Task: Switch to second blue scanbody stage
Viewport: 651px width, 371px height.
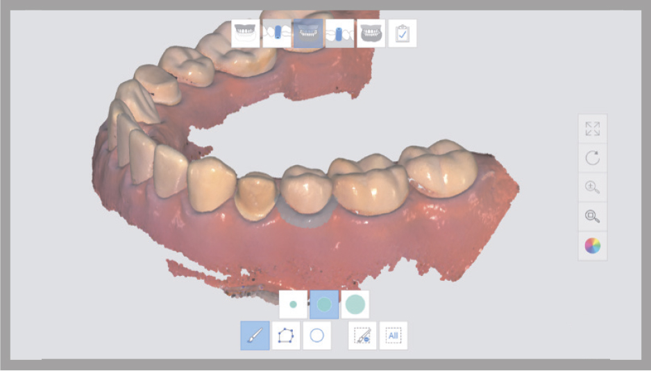Action: (339, 33)
